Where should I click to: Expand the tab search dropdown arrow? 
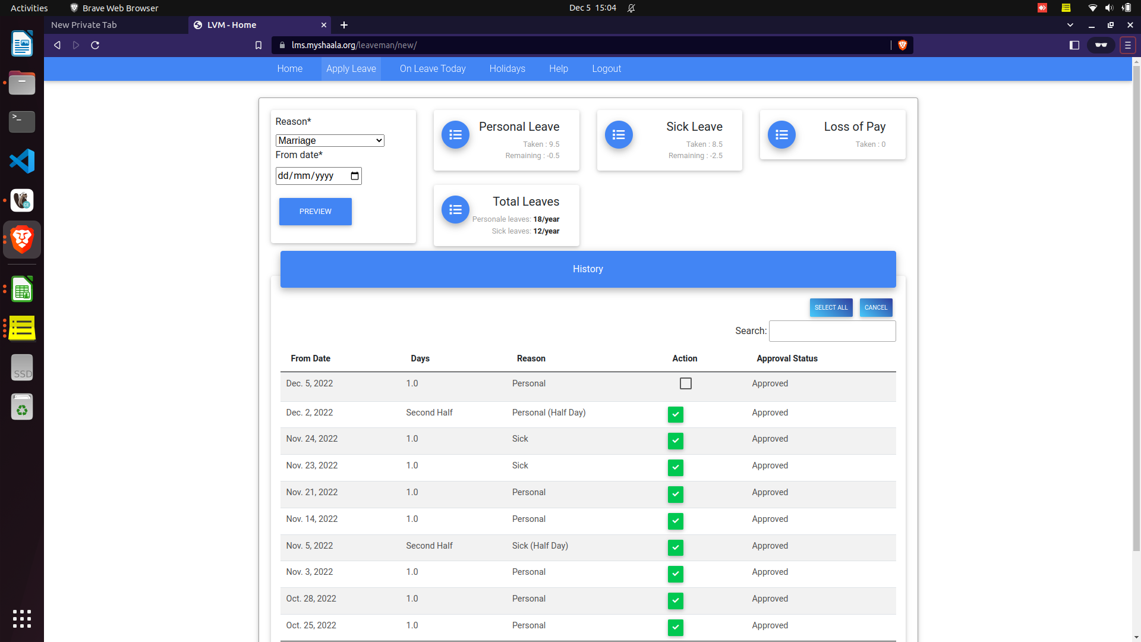[1070, 25]
